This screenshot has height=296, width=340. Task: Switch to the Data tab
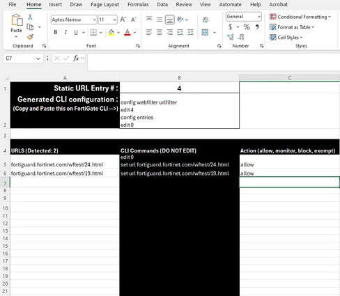tap(162, 4)
